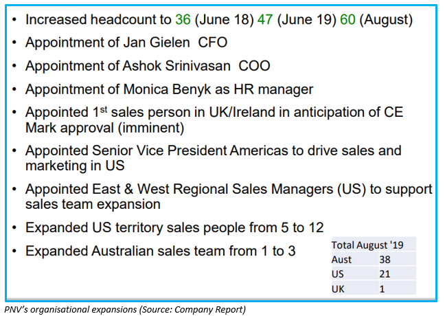Select the UK value 1 cell
The image size is (445, 316).
pos(398,289)
